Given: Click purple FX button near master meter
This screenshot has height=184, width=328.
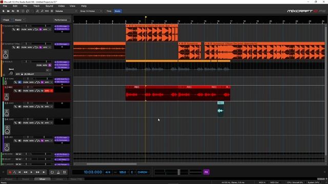Looking at the screenshot, I should [206, 172].
